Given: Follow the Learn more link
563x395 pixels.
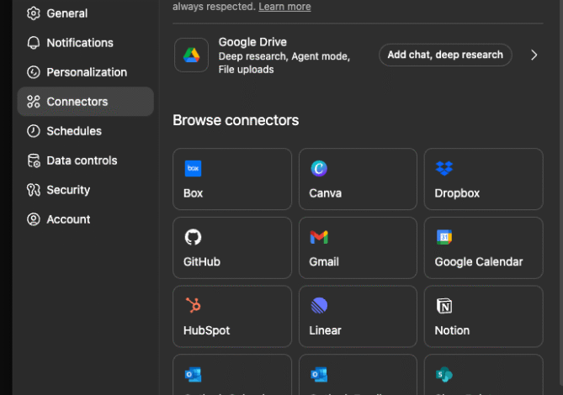Looking at the screenshot, I should (x=284, y=7).
